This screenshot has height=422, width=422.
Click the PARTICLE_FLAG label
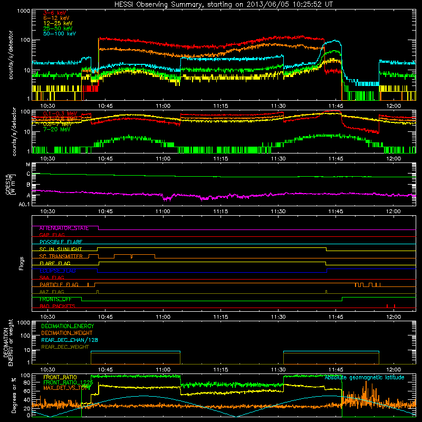59,285
